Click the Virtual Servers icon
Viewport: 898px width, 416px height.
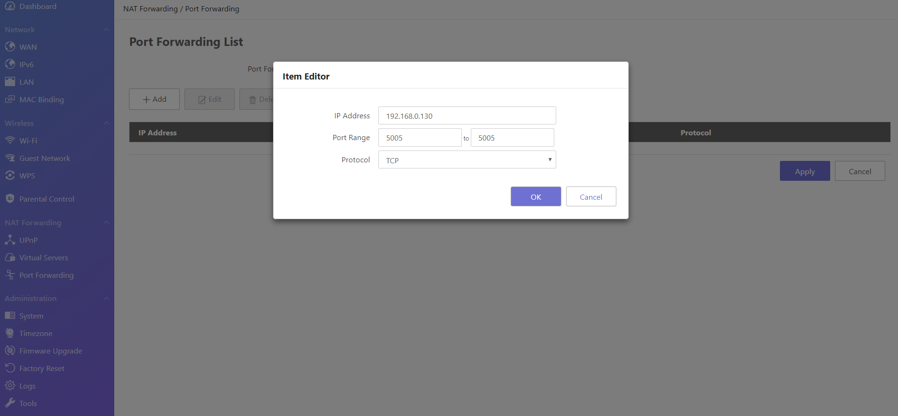pos(10,257)
